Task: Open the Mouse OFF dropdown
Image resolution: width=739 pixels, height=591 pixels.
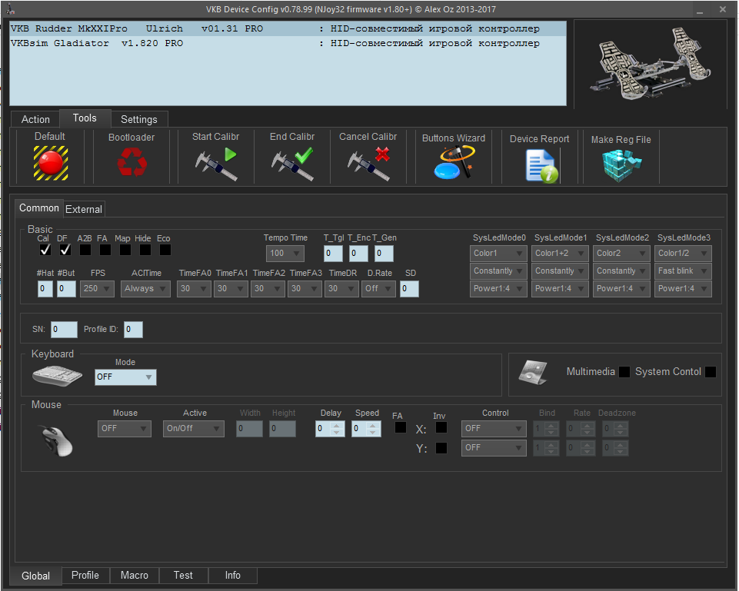Action: coord(125,429)
